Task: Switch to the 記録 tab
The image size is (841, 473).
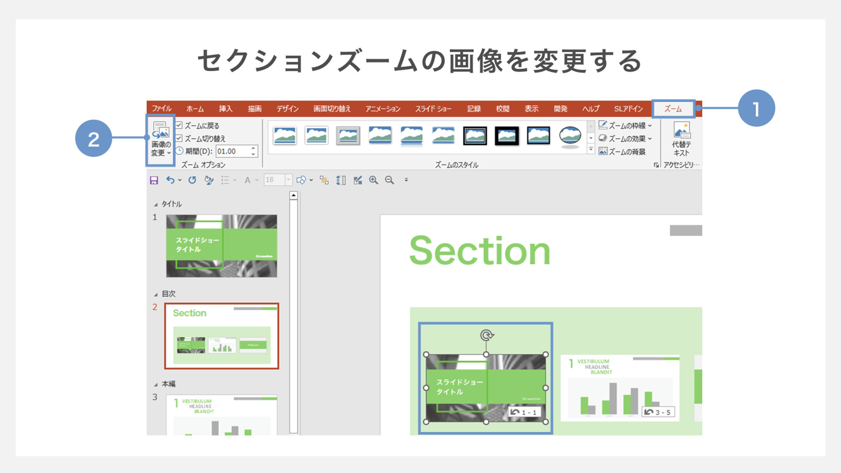Action: pos(474,109)
